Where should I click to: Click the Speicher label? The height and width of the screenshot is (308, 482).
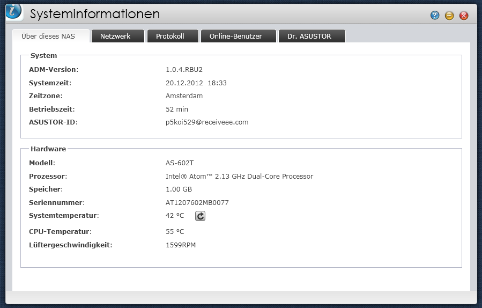click(46, 189)
